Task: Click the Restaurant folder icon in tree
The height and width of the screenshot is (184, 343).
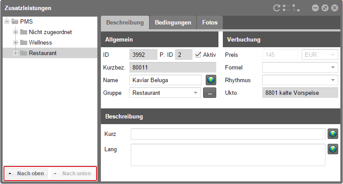Action: [24, 53]
